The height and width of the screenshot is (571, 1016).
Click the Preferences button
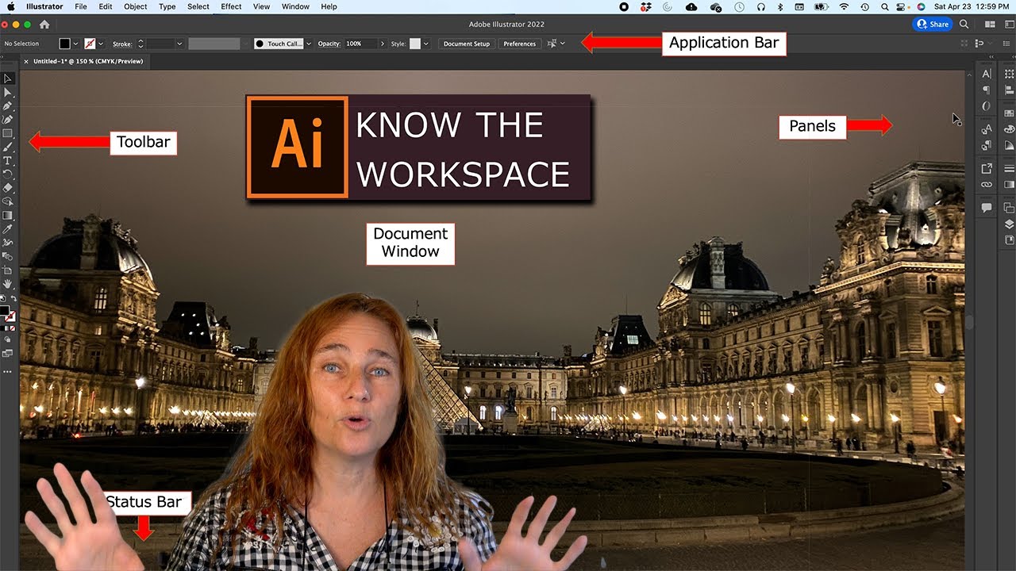pyautogui.click(x=519, y=44)
